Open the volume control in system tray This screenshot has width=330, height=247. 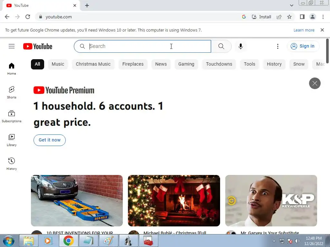coord(297,241)
